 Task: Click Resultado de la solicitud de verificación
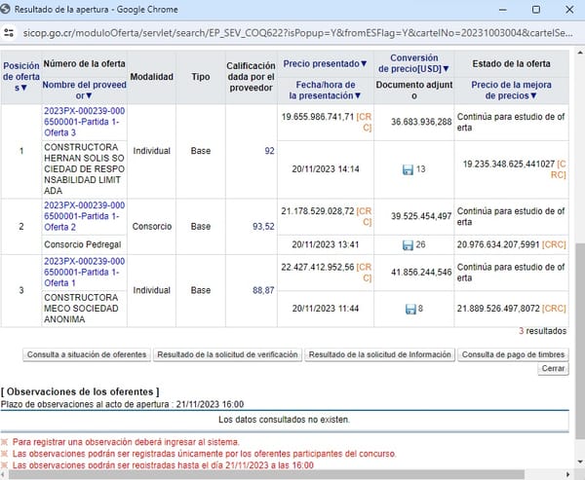tap(227, 354)
